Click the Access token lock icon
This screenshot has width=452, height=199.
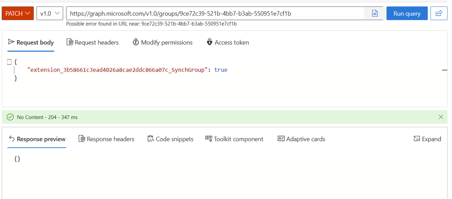click(x=210, y=42)
